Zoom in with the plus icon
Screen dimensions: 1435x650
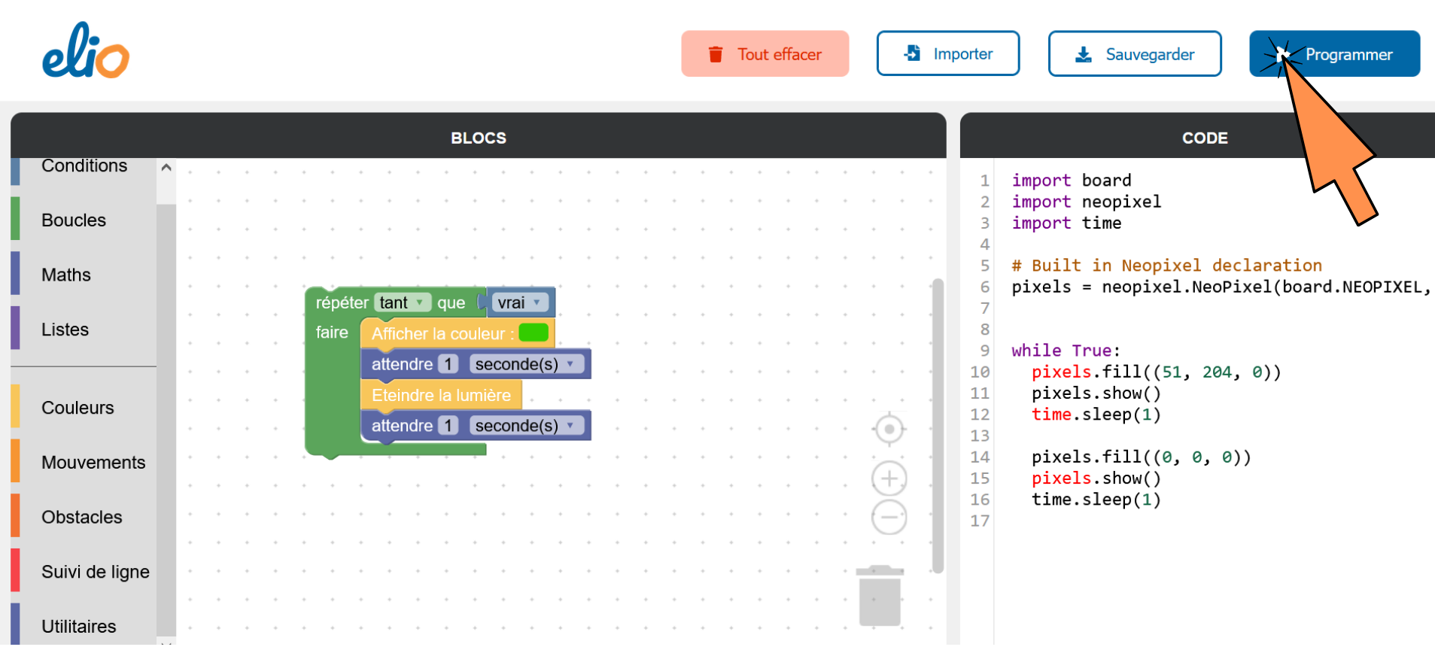(889, 478)
